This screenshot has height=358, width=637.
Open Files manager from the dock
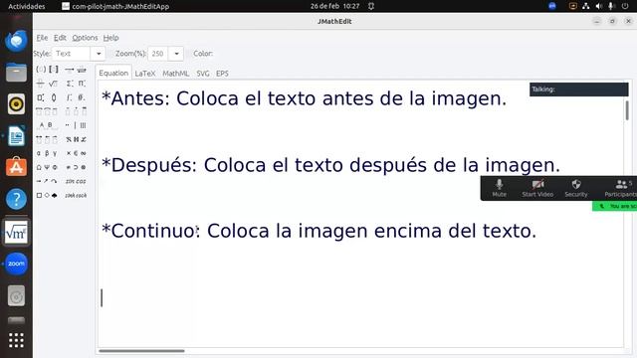click(16, 73)
